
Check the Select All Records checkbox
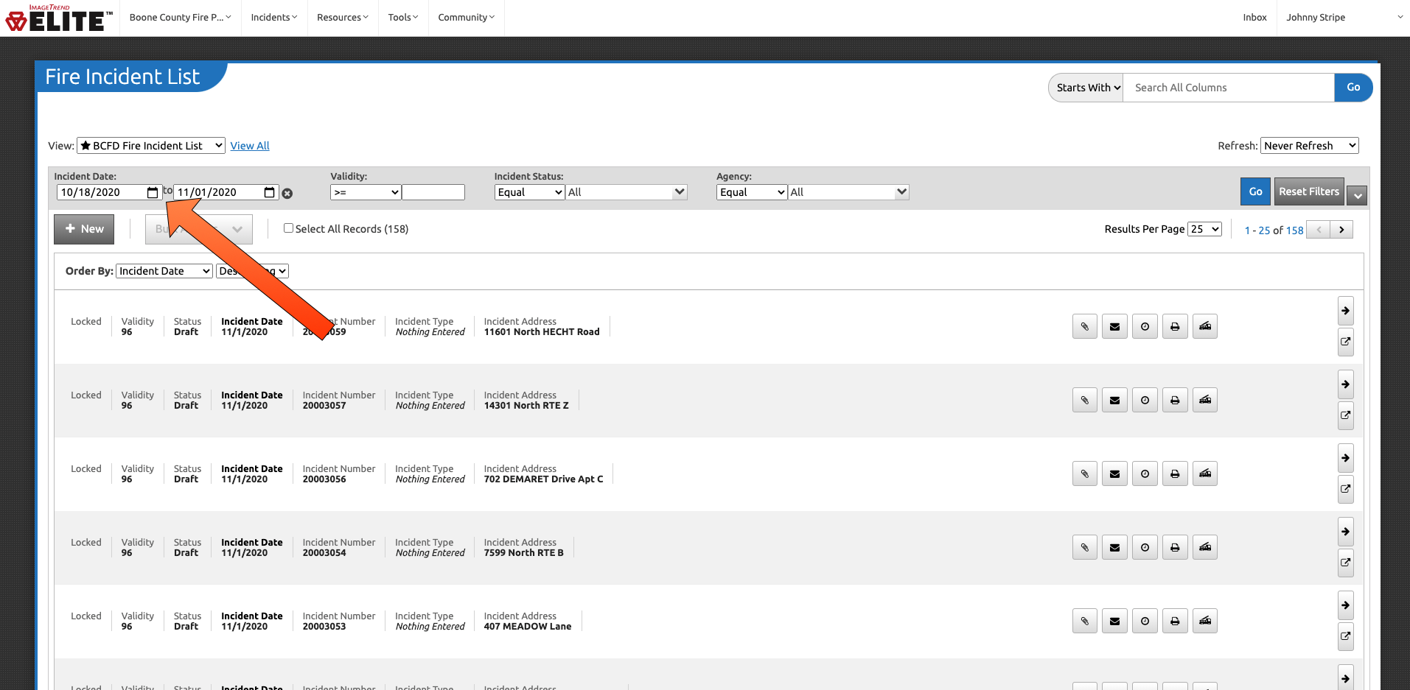pyautogui.click(x=289, y=228)
